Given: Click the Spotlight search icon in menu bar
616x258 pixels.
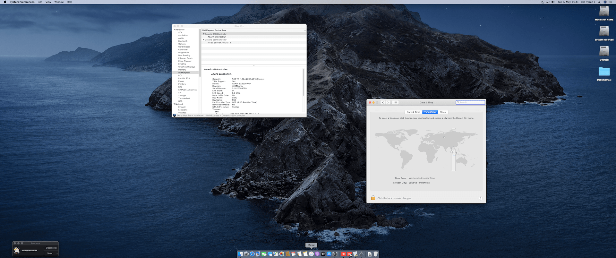Looking at the screenshot, I should (599, 2).
